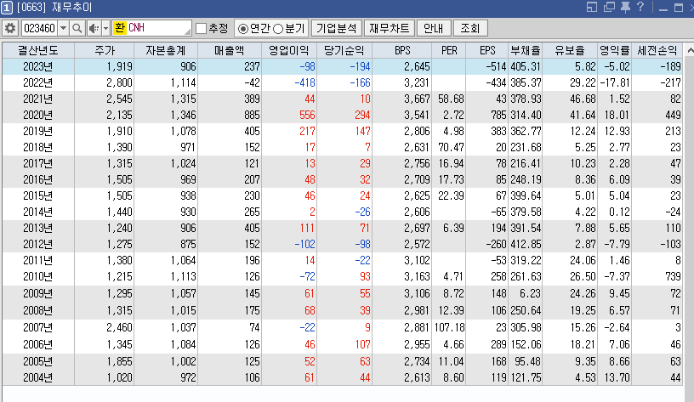This screenshot has height=402, width=694.
Task: Maximize the 재무추이 window
Action: coord(679,8)
